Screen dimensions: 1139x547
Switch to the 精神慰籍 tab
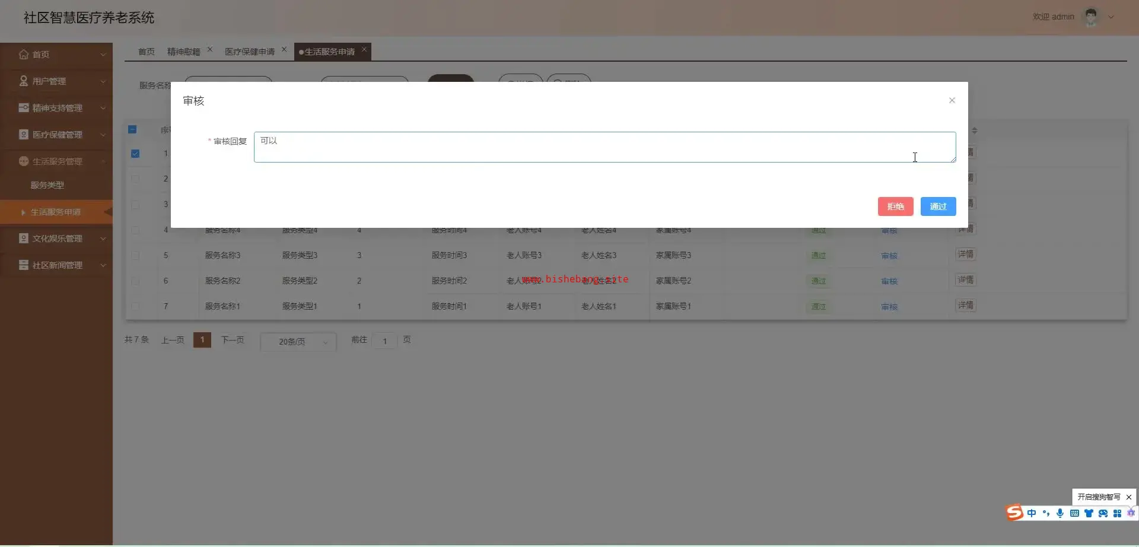coord(184,52)
